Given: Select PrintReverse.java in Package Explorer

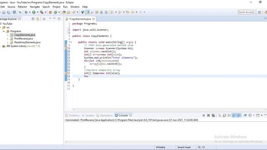Looking at the screenshot, I should click(x=23, y=39).
